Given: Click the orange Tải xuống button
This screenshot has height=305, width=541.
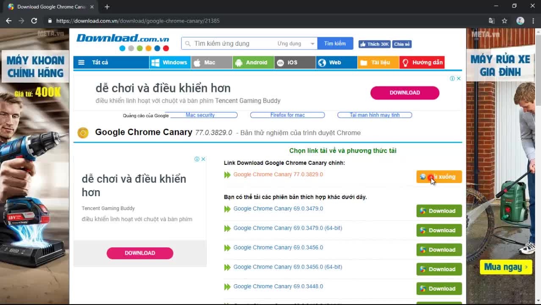Looking at the screenshot, I should pyautogui.click(x=439, y=177).
